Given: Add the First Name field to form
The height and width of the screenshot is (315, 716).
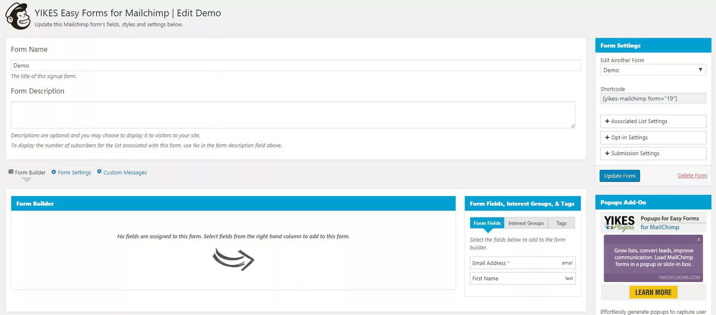Looking at the screenshot, I should click(x=522, y=278).
